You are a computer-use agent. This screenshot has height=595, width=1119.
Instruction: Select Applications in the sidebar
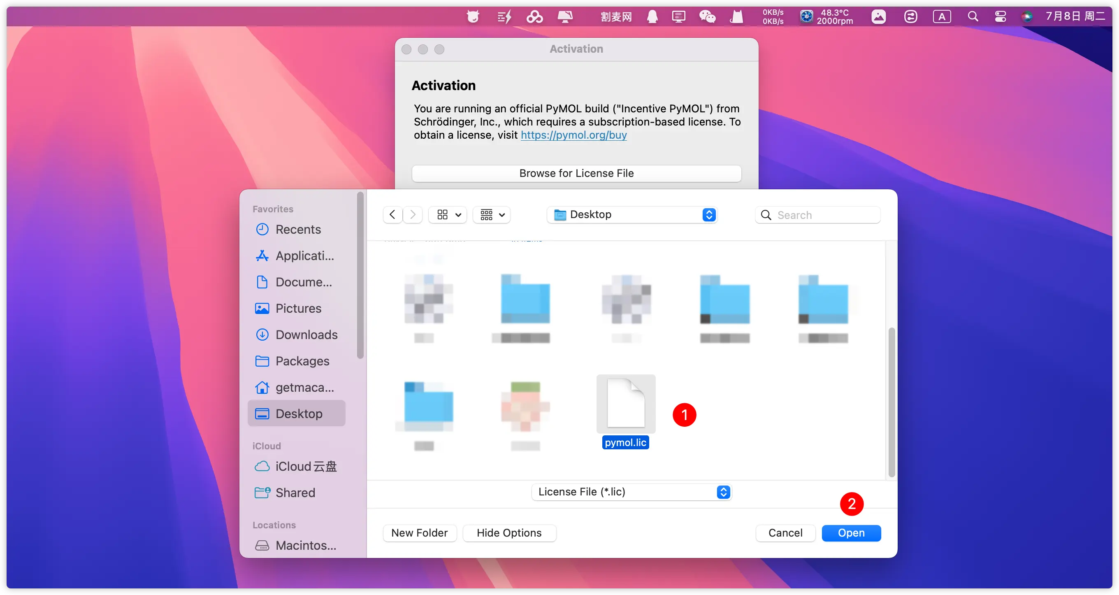(304, 256)
